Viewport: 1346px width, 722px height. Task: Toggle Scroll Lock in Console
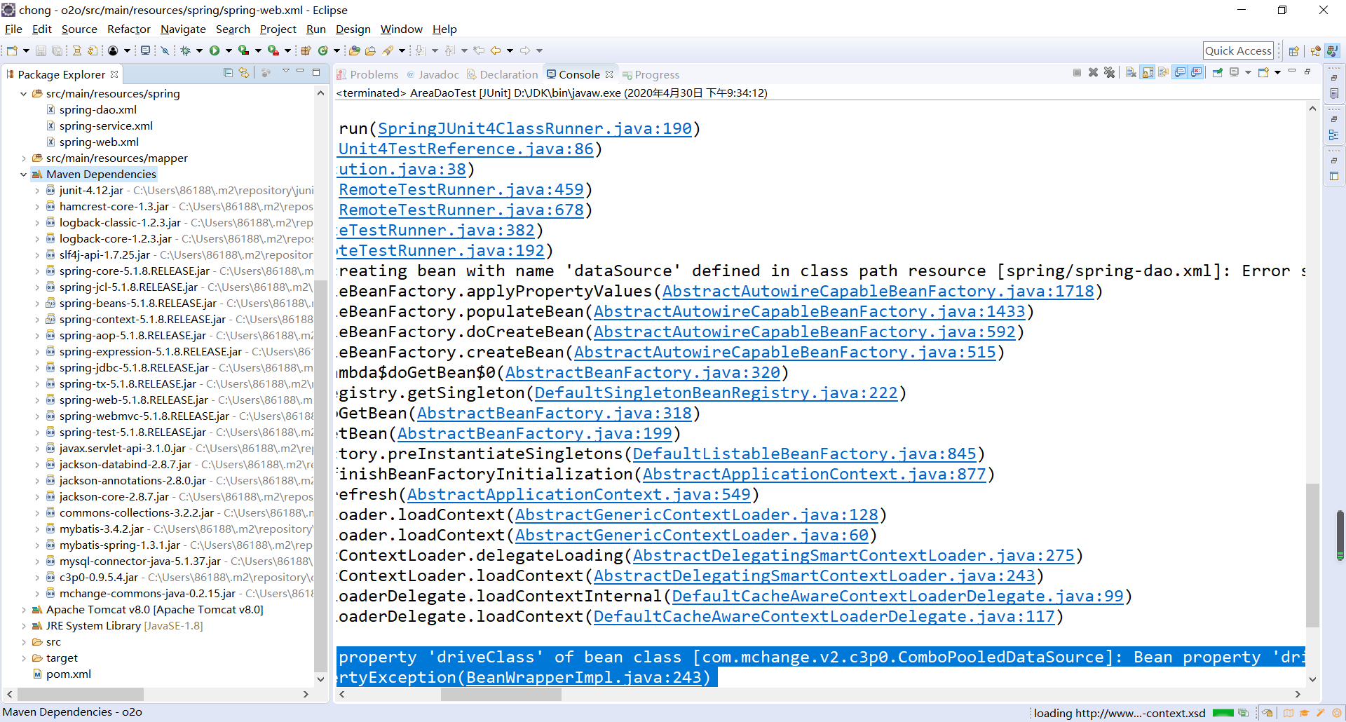1148,72
